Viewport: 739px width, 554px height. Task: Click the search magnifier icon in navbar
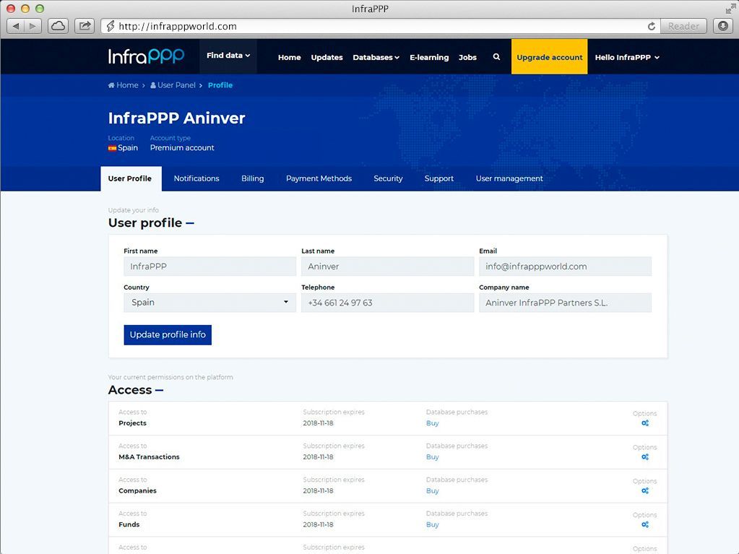496,57
